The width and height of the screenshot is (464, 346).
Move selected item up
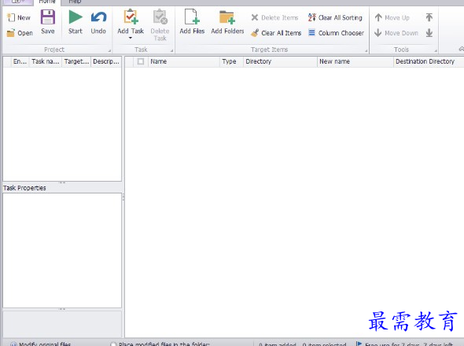click(x=392, y=17)
